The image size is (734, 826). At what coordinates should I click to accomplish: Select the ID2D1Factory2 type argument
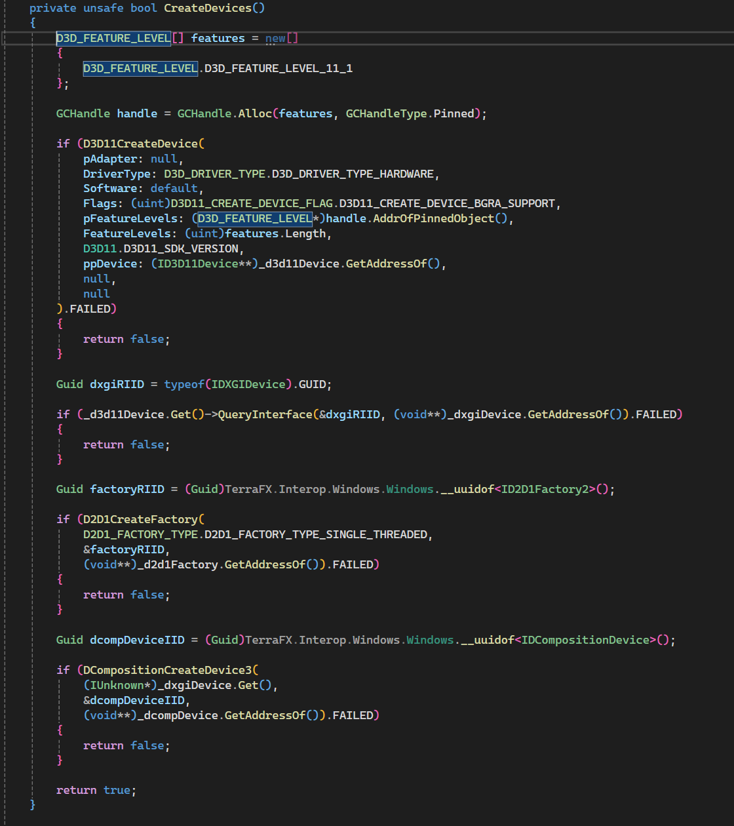pyautogui.click(x=545, y=489)
